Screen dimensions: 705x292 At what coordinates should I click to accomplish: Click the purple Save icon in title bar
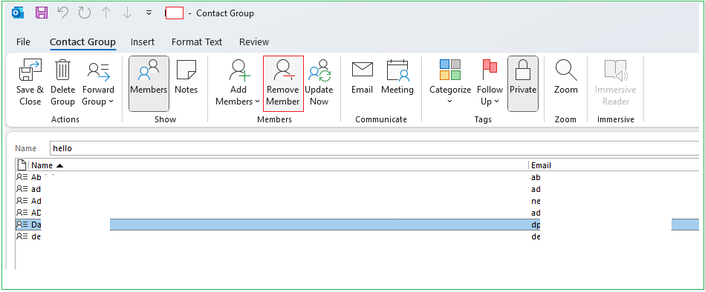pos(42,13)
